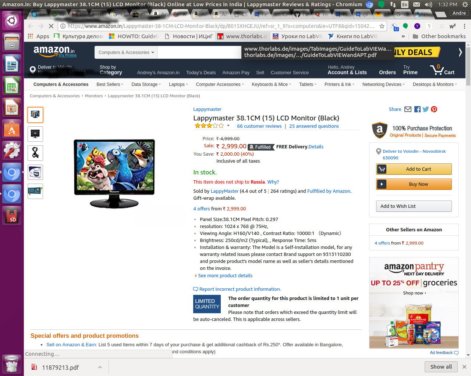471x376 pixels.
Task: Select the second product thumbnail image
Action: pyautogui.click(x=35, y=134)
